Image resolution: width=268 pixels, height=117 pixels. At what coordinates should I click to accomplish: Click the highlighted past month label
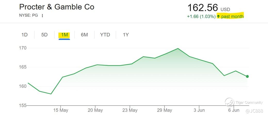[x=232, y=16]
